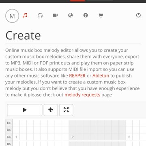Open the help question mark icon
The width and height of the screenshot is (146, 146).
click(x=86, y=15)
